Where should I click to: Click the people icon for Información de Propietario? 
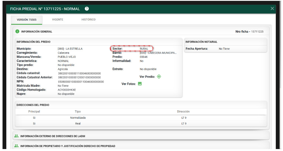16,146
